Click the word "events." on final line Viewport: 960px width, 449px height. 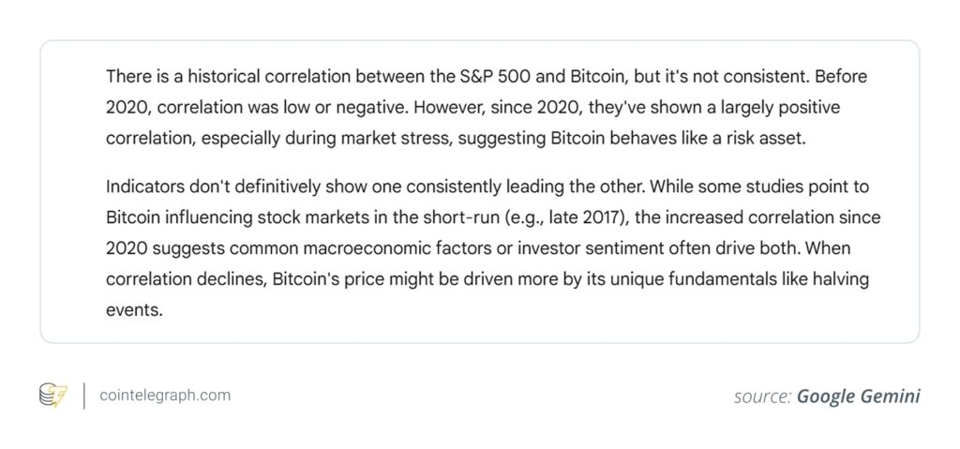tap(134, 310)
